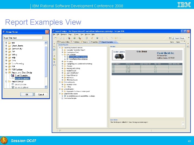
Task: Switch to the Problems tab
Action: (x=75, y=42)
